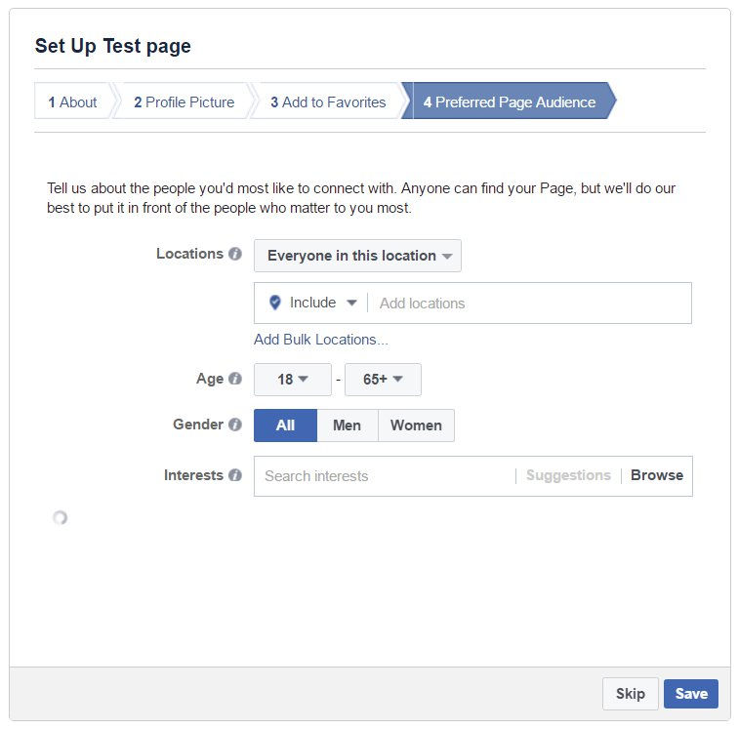Open the maximum age 65+ dropdown
738x729 pixels.
pyautogui.click(x=383, y=380)
